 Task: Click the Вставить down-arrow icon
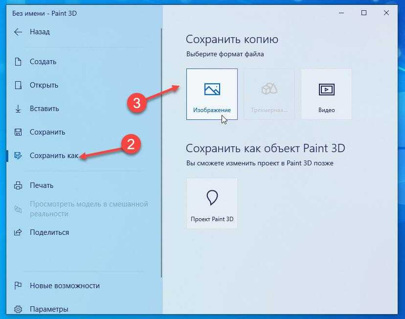(18, 109)
